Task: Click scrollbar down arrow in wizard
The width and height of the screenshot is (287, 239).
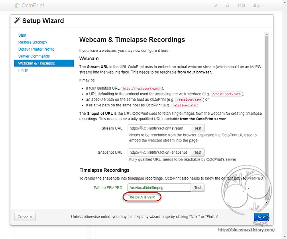Action: click(267, 202)
